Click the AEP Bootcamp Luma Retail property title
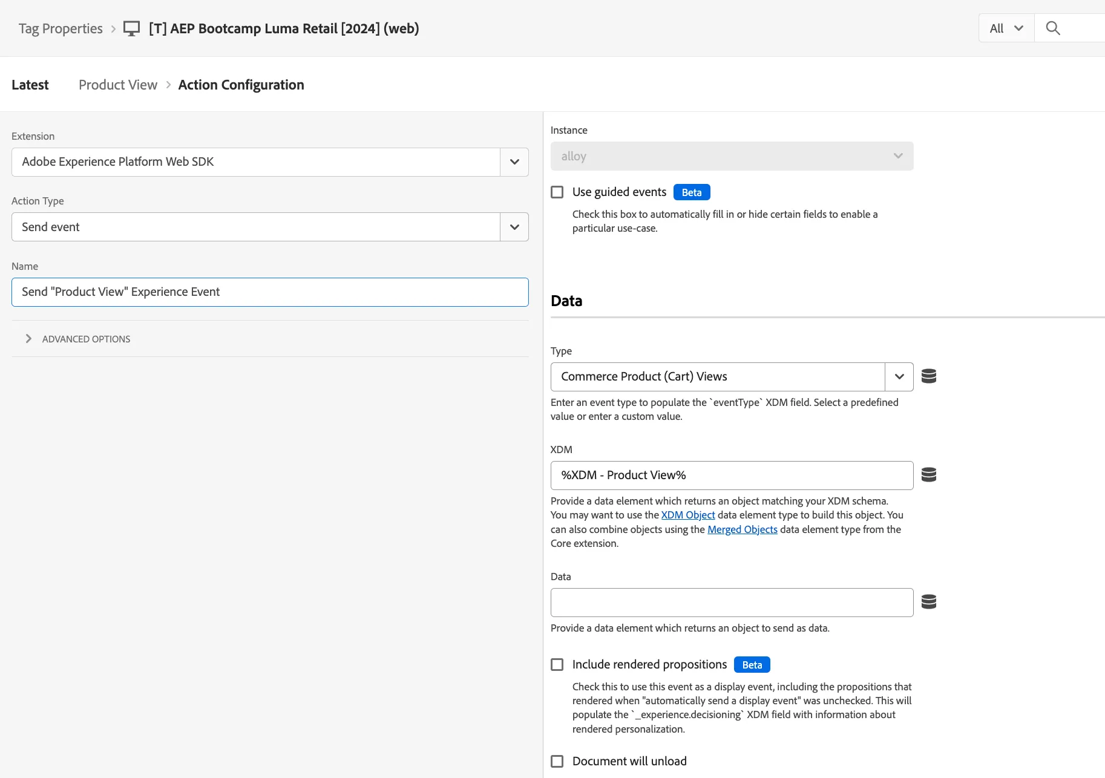Screen dimensions: 1105x778 pyautogui.click(x=284, y=28)
